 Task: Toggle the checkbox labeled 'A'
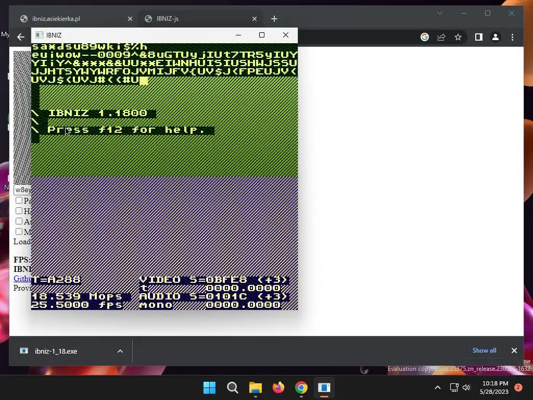tap(19, 221)
